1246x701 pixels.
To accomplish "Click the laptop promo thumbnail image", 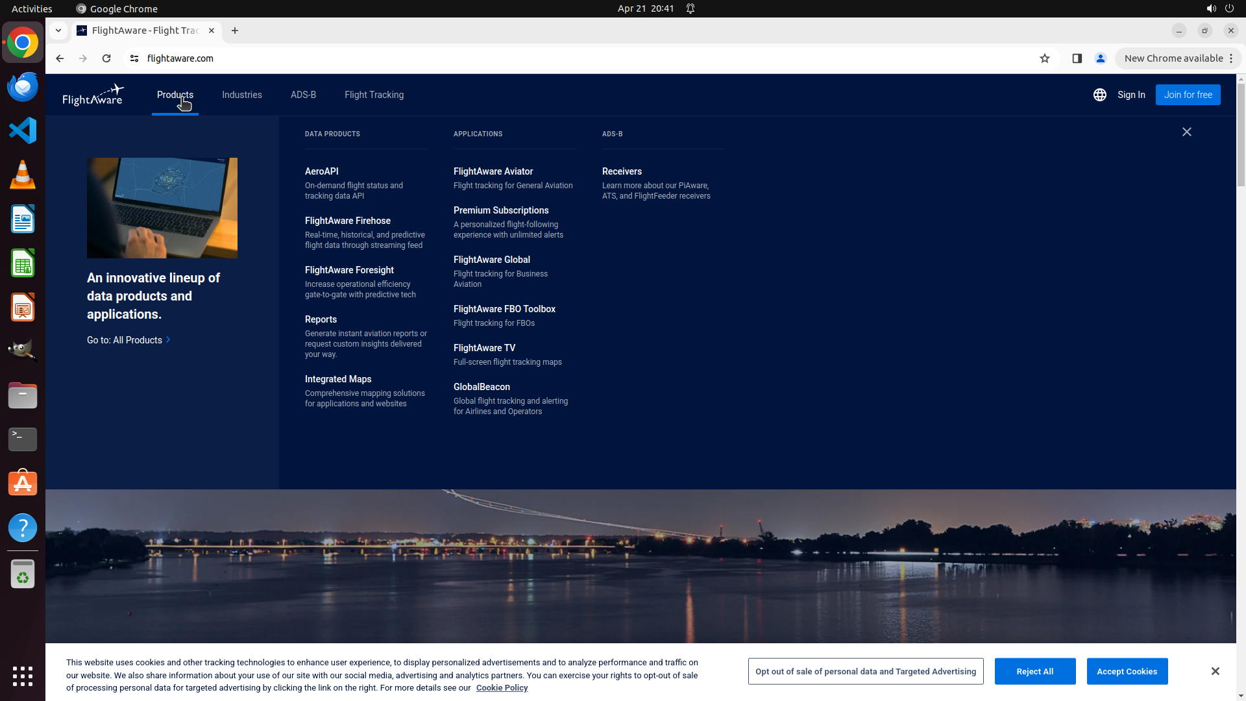I will pos(162,208).
